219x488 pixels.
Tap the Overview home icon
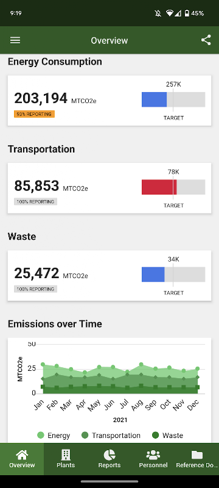[22, 454]
